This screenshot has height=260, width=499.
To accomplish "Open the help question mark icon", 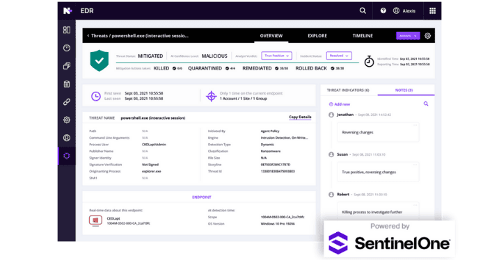I will (x=383, y=10).
